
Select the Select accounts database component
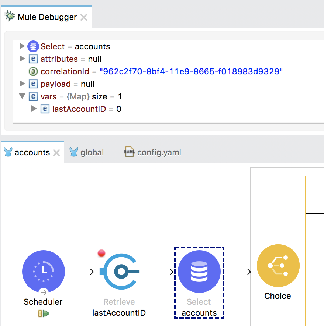coord(199,272)
